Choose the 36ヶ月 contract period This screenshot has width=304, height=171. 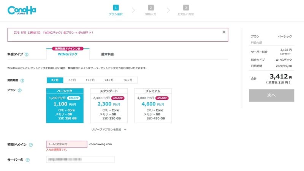(128, 80)
